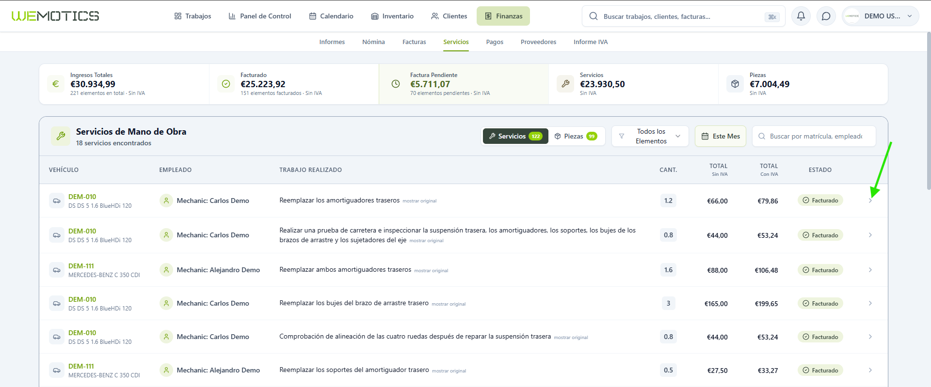Image resolution: width=931 pixels, height=387 pixels.
Task: Expand the ambos amortiguadores €88,00 row chevron
Action: pos(870,270)
